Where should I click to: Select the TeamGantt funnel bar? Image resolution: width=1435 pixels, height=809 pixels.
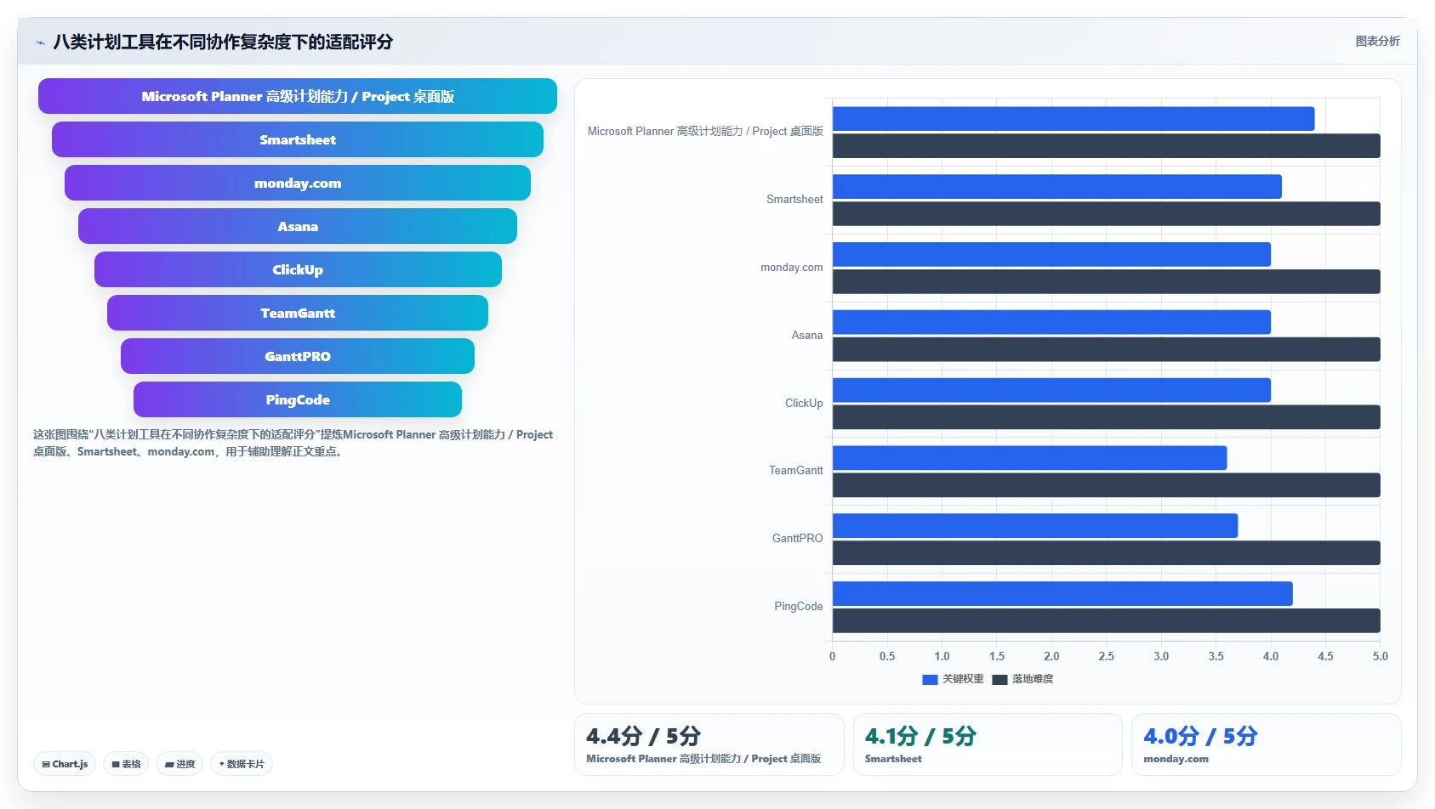298,313
